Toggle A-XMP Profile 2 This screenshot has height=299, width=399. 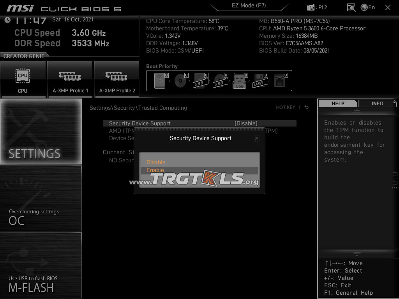(x=117, y=79)
